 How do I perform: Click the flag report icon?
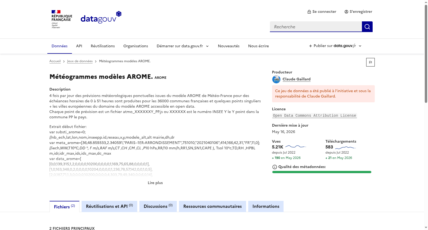coord(370,62)
